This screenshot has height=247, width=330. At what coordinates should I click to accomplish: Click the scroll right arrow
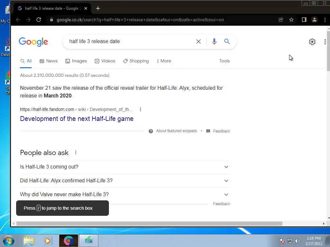click(x=324, y=224)
